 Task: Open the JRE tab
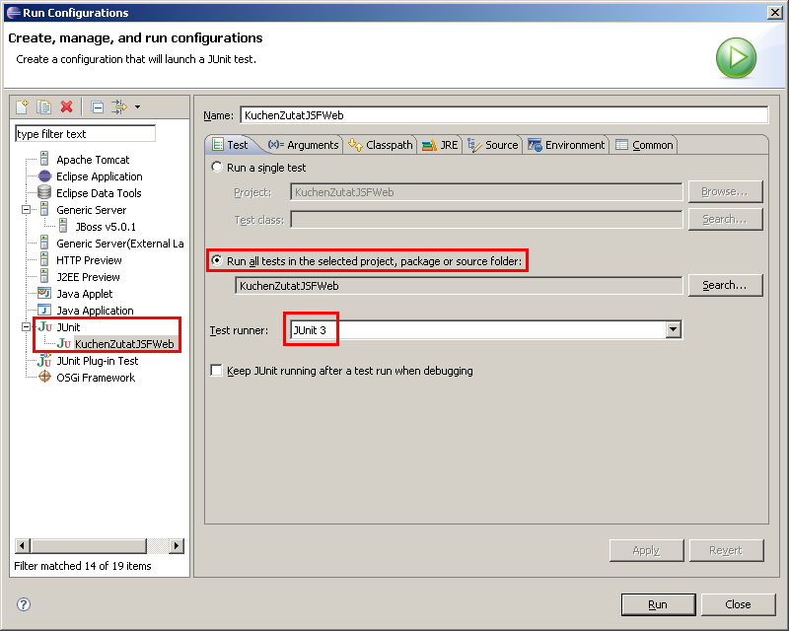coord(440,145)
